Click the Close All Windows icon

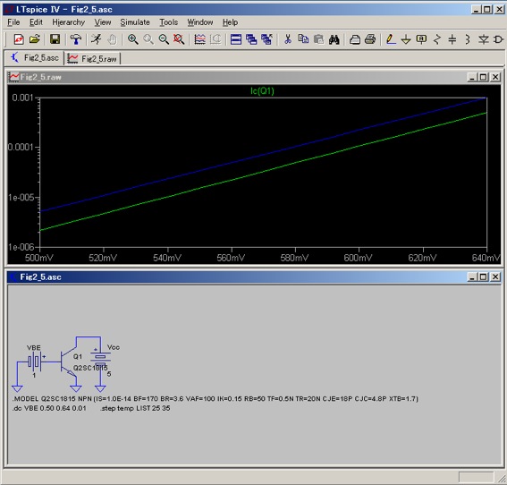point(266,39)
